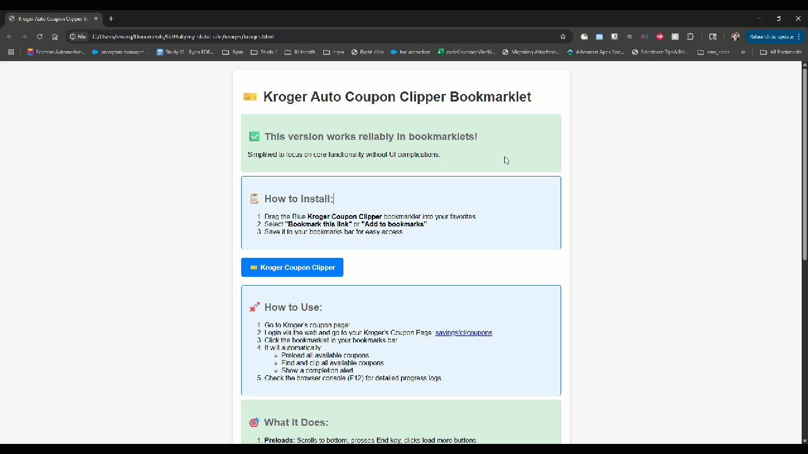Close the Kroger Auto Coupon Clipper tab
Image resolution: width=808 pixels, height=454 pixels.
pyautogui.click(x=96, y=19)
